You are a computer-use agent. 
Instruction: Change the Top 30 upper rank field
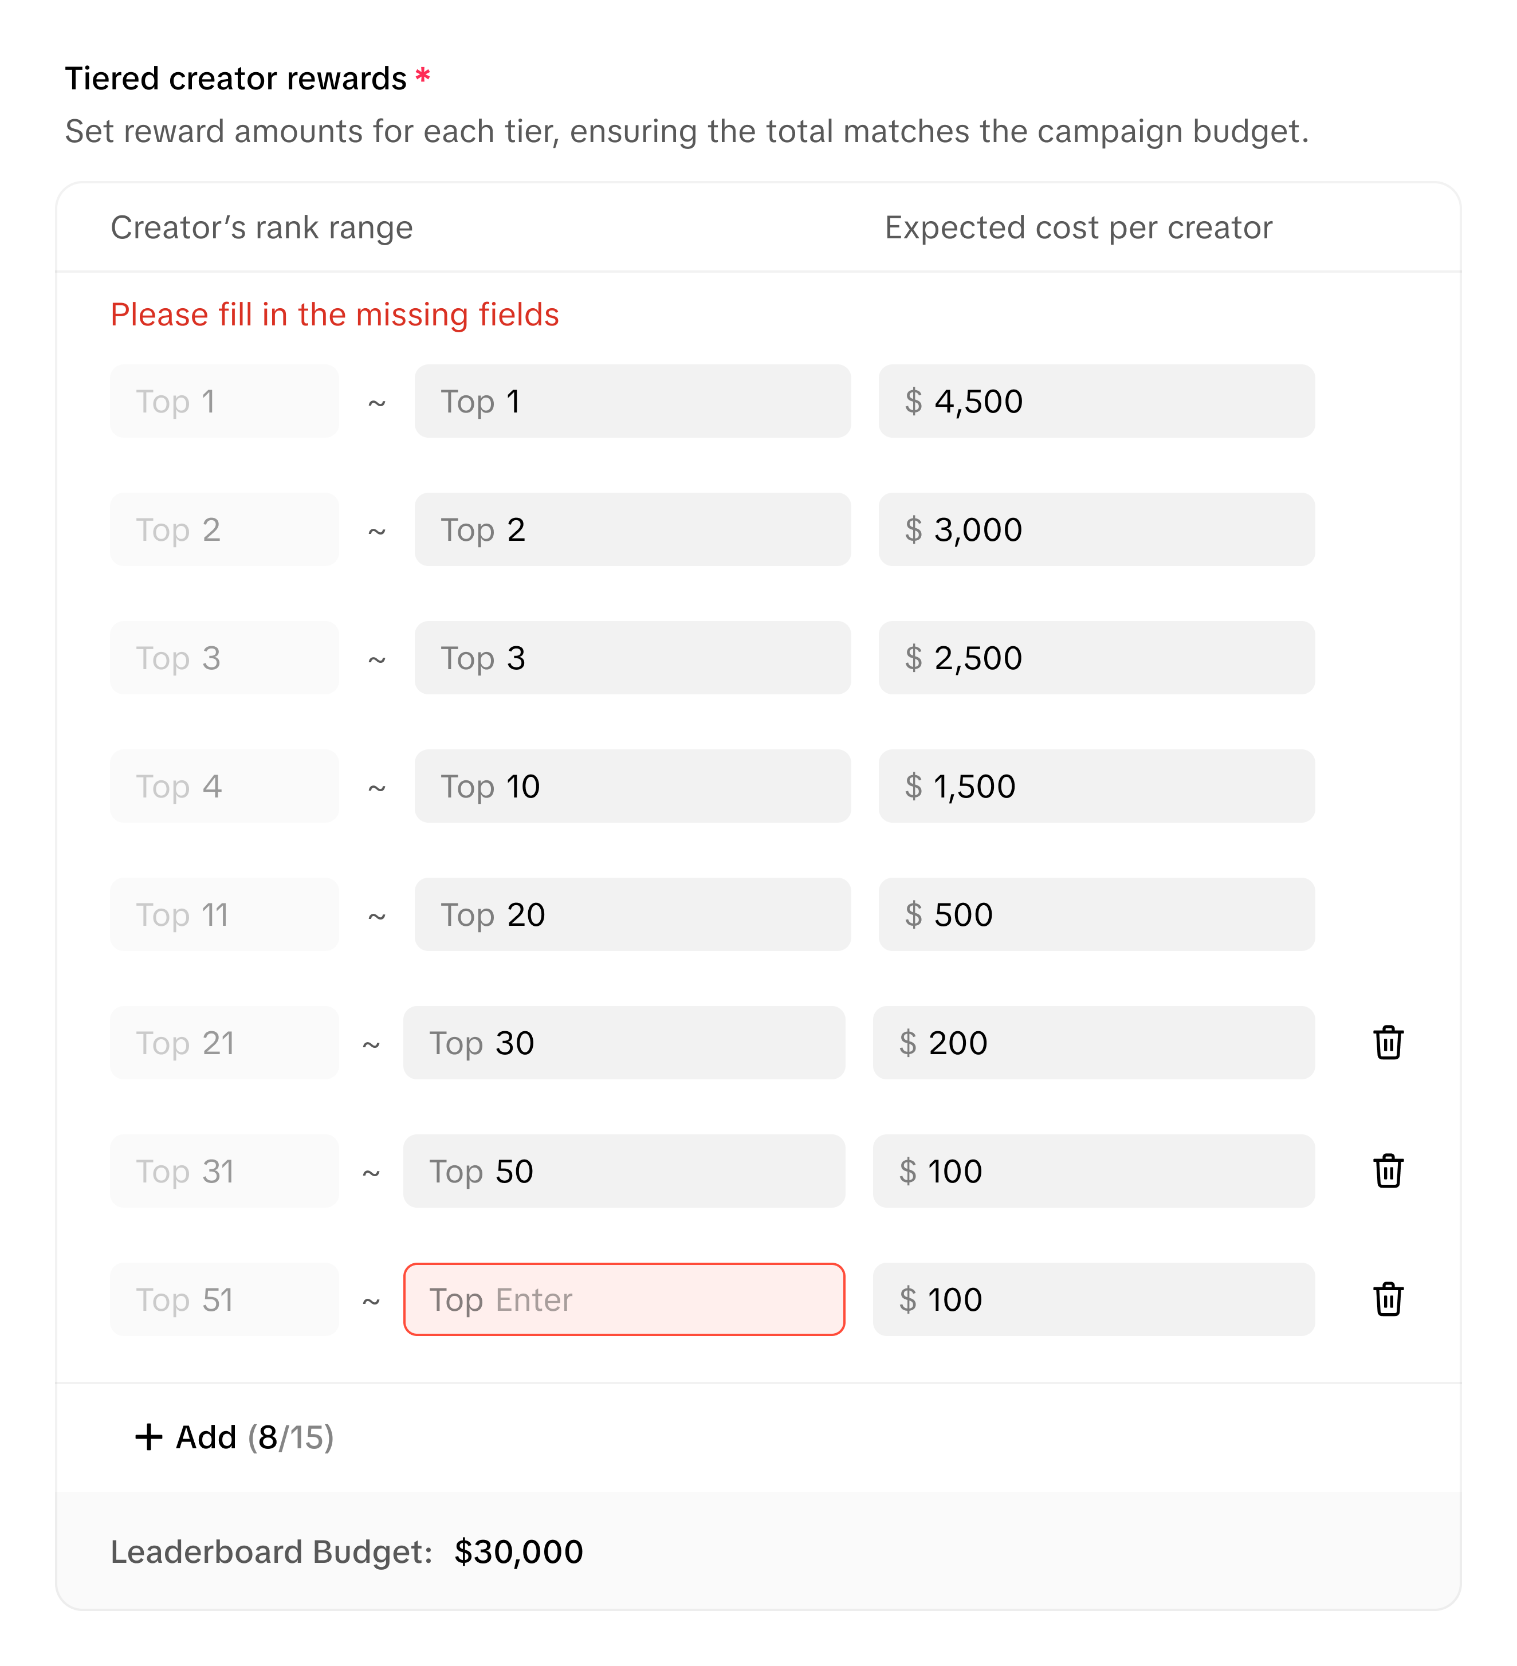[x=624, y=1042]
